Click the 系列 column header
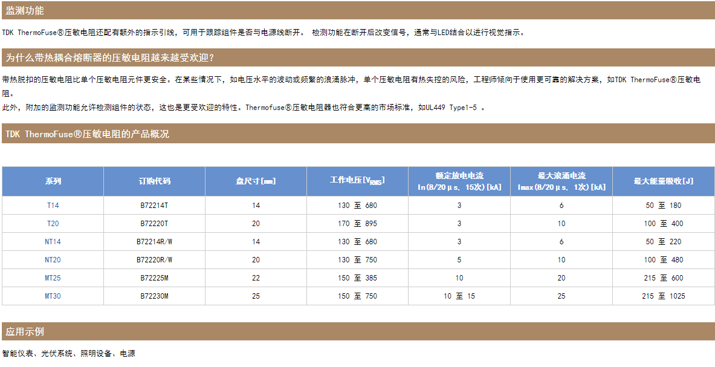 coord(53,181)
